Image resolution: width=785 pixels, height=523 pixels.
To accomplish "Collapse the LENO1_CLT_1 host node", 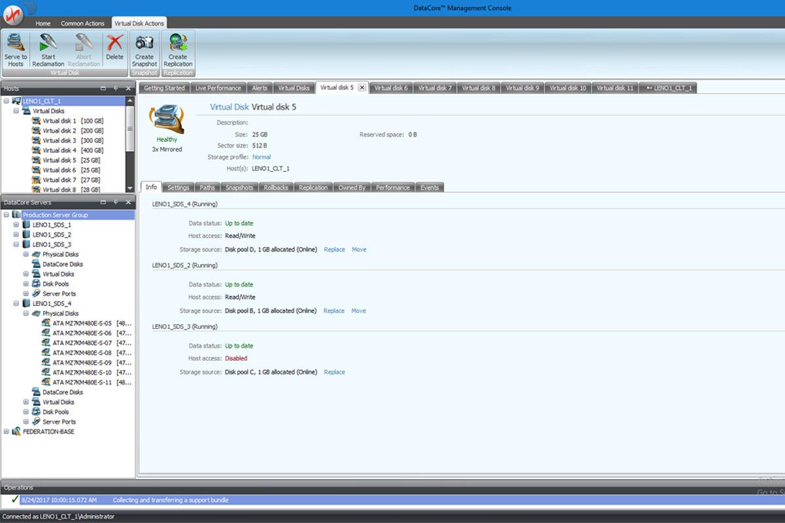I will pyautogui.click(x=7, y=101).
